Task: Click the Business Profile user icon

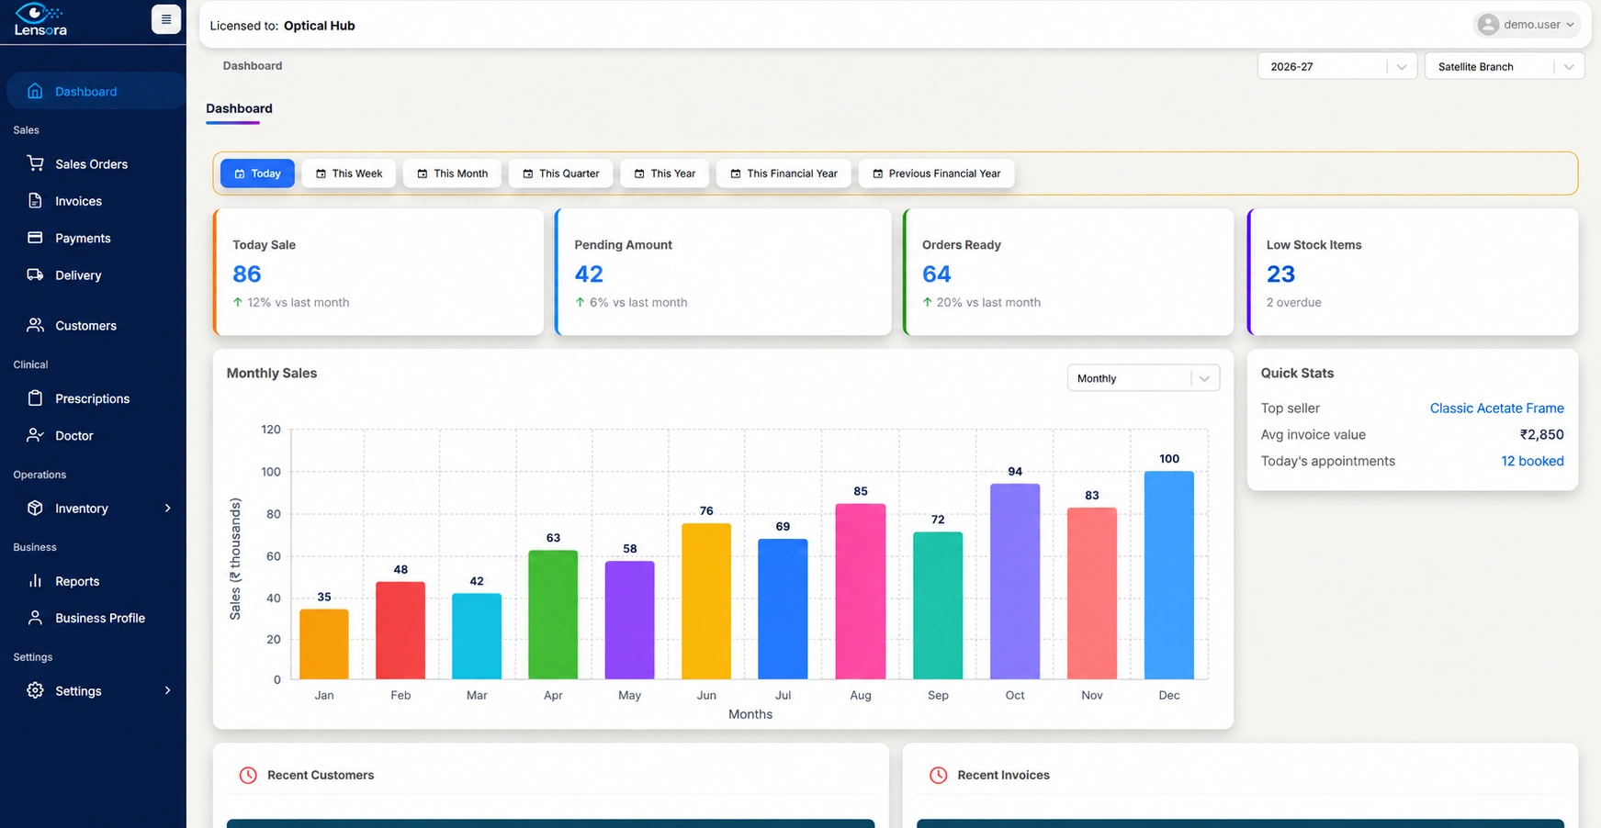Action: (x=35, y=618)
